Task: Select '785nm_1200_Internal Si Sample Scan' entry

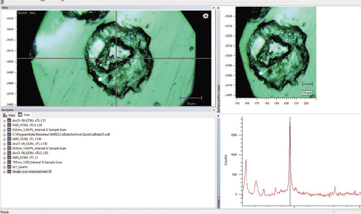Action: click(x=37, y=162)
